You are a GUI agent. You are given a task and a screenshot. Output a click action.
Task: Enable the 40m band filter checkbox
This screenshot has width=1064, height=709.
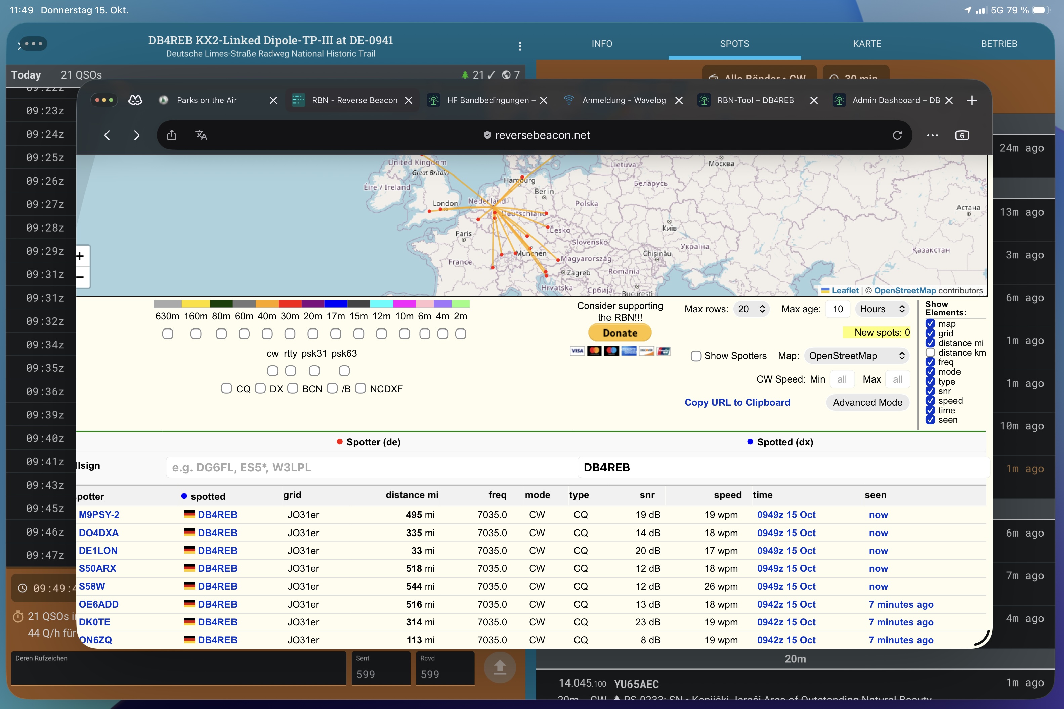267,334
